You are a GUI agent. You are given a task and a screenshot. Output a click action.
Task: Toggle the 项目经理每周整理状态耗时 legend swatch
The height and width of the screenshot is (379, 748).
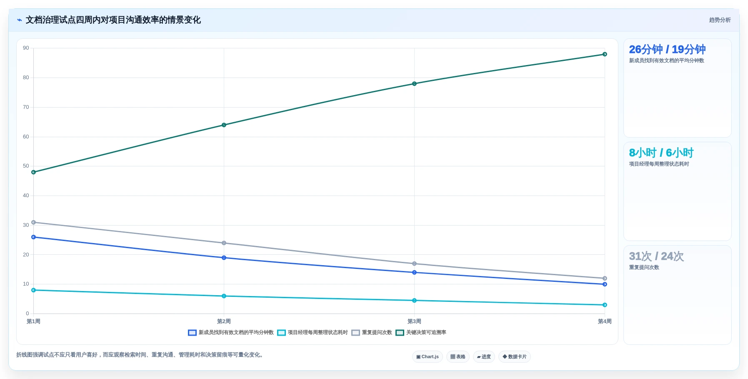[281, 333]
